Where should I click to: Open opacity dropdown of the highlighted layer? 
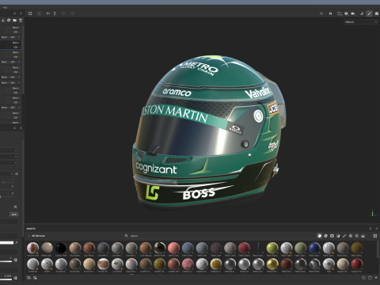click(x=17, y=47)
